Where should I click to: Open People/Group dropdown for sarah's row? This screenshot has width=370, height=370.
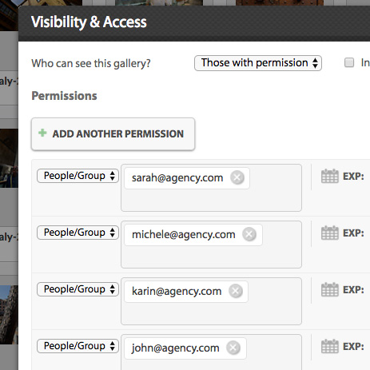78,176
